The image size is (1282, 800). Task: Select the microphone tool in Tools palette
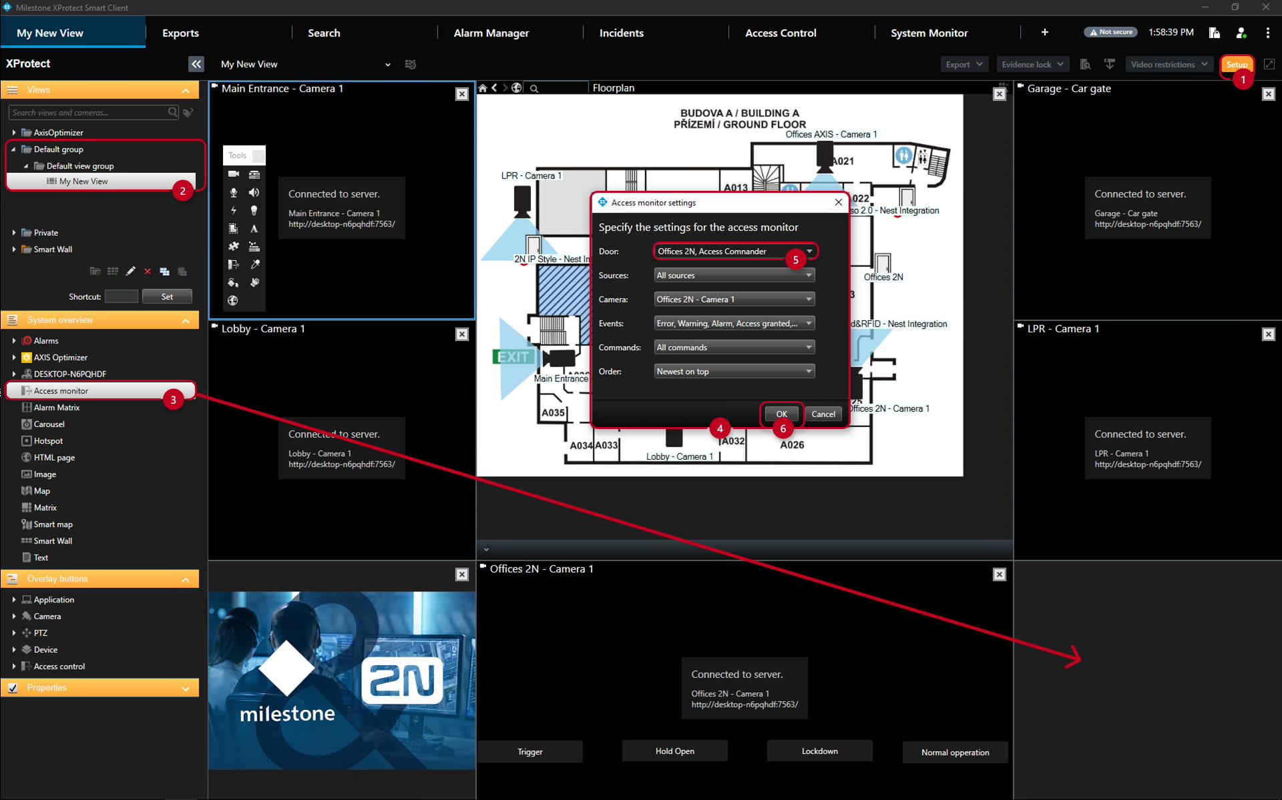pyautogui.click(x=233, y=192)
